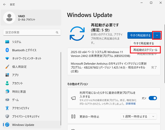Click the プライバシー shield icon

coord(7,116)
